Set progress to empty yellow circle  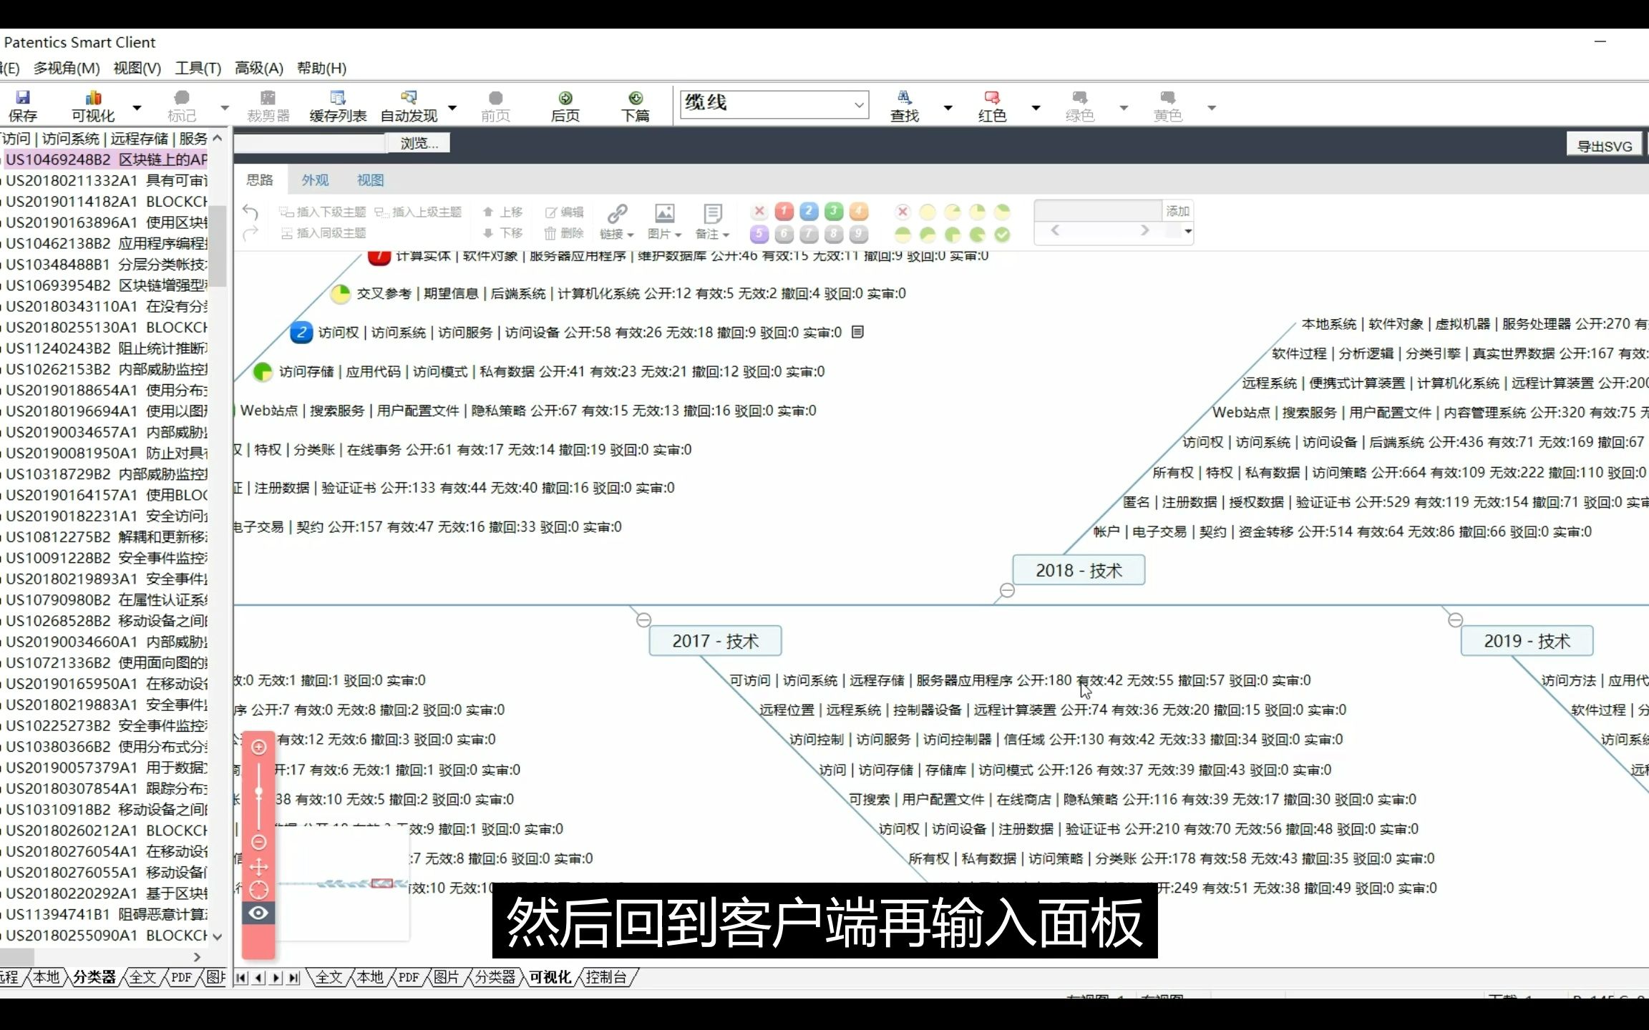928,212
